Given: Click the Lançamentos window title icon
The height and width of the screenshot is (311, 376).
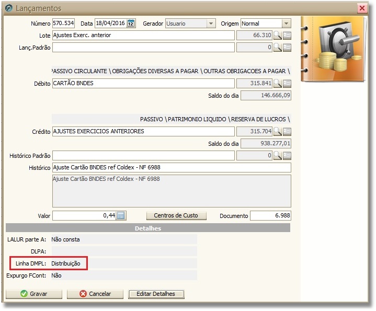Looking at the screenshot, I should click(x=9, y=8).
